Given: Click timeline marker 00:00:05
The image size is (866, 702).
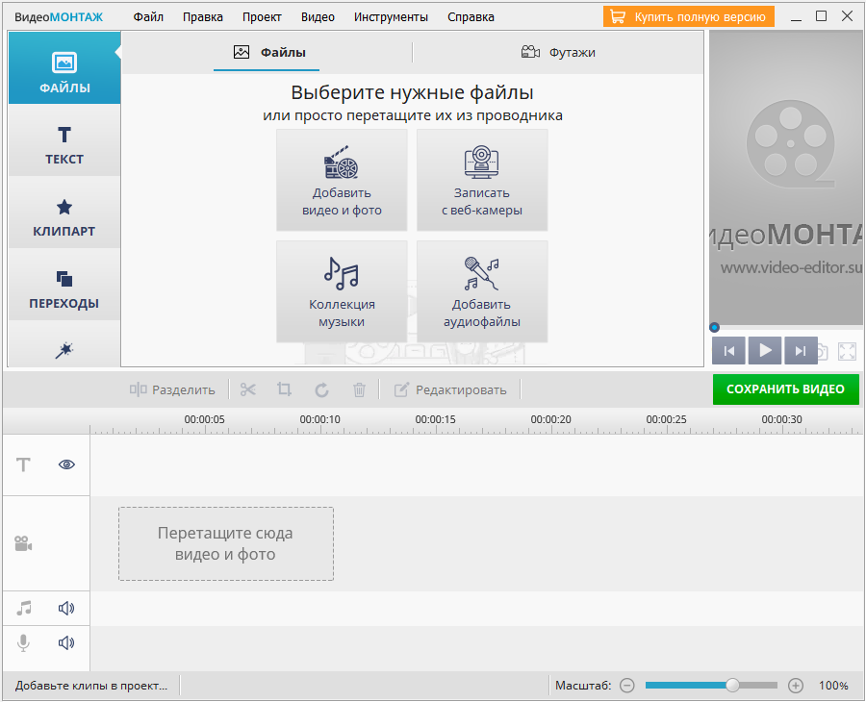Looking at the screenshot, I should 204,419.
